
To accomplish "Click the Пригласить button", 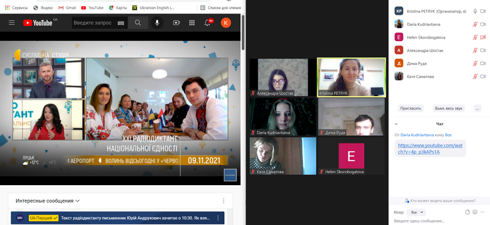I will point(410,109).
